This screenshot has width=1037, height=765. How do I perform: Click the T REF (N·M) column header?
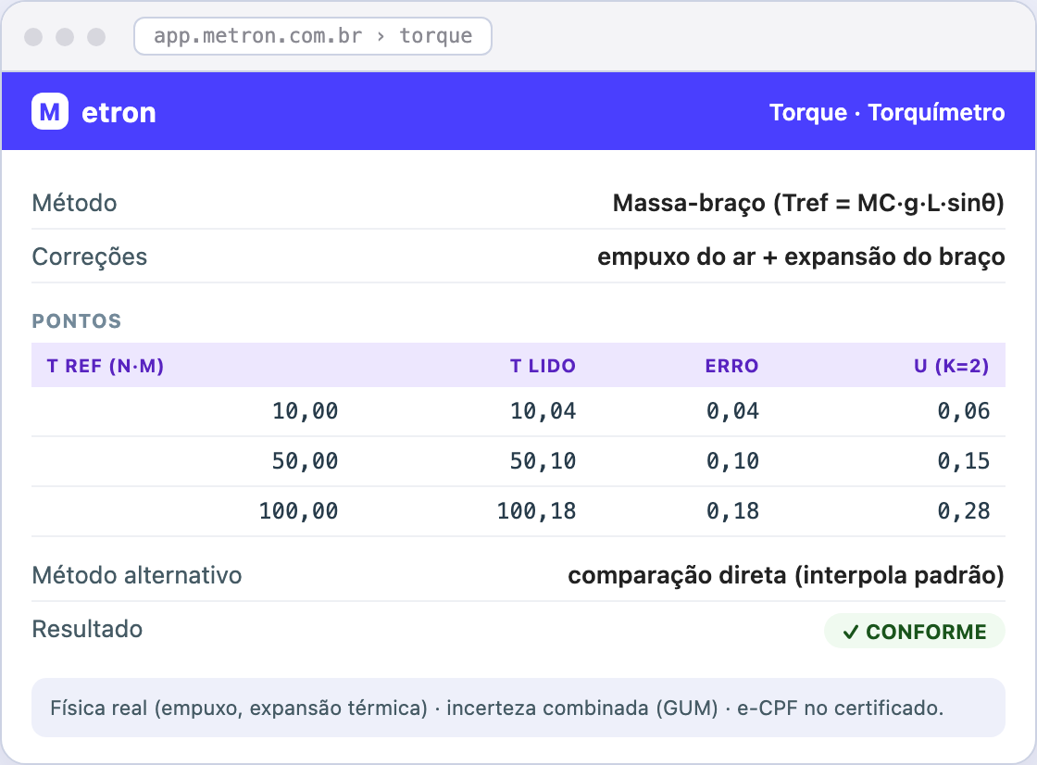tap(106, 366)
